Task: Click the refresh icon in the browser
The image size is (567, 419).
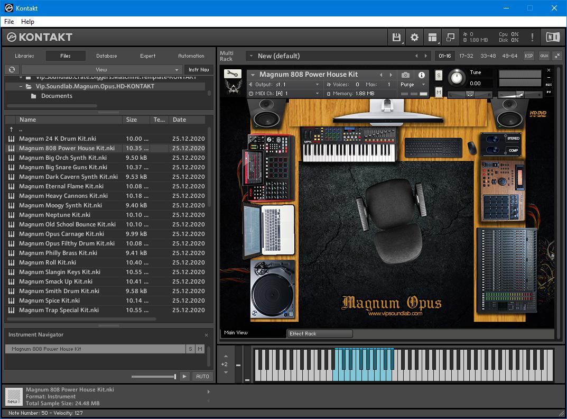Action: coord(12,69)
